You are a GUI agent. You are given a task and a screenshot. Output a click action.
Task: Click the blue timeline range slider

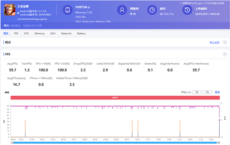115,142
